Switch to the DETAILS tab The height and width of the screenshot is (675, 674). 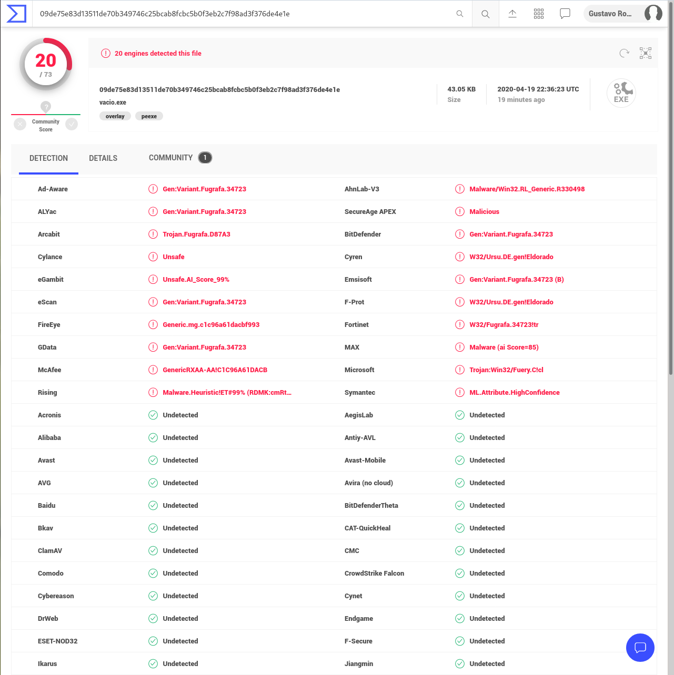[103, 158]
